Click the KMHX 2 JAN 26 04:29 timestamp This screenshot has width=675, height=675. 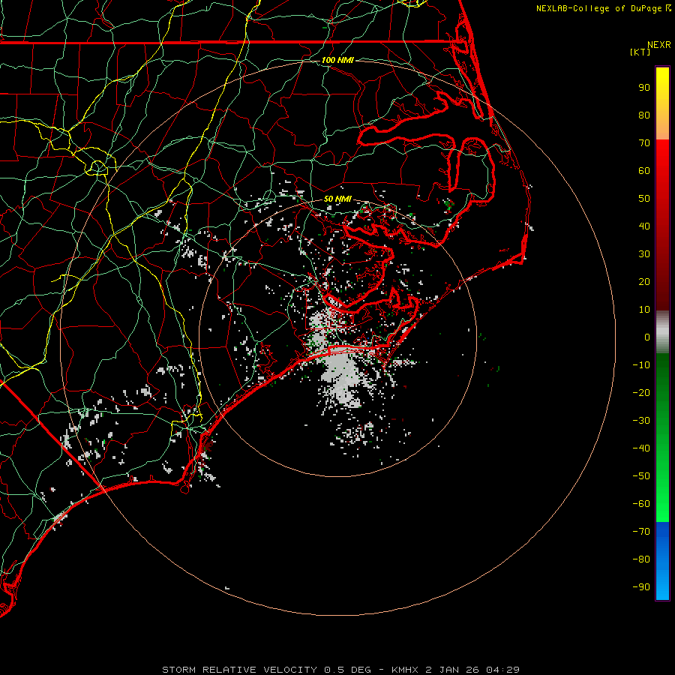[455, 670]
